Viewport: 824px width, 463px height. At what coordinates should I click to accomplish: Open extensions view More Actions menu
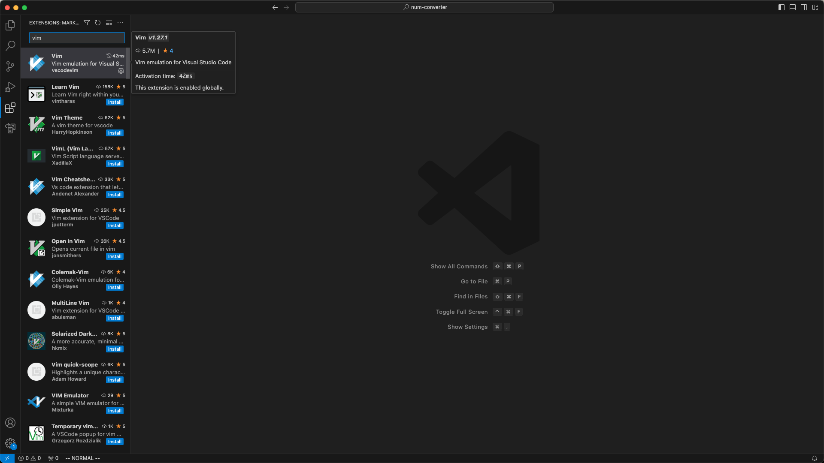click(120, 23)
